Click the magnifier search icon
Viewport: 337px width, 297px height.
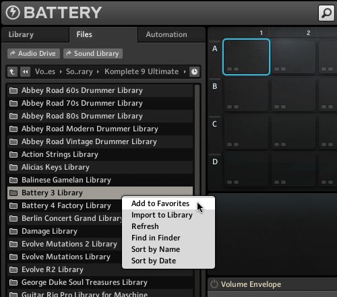click(326, 13)
